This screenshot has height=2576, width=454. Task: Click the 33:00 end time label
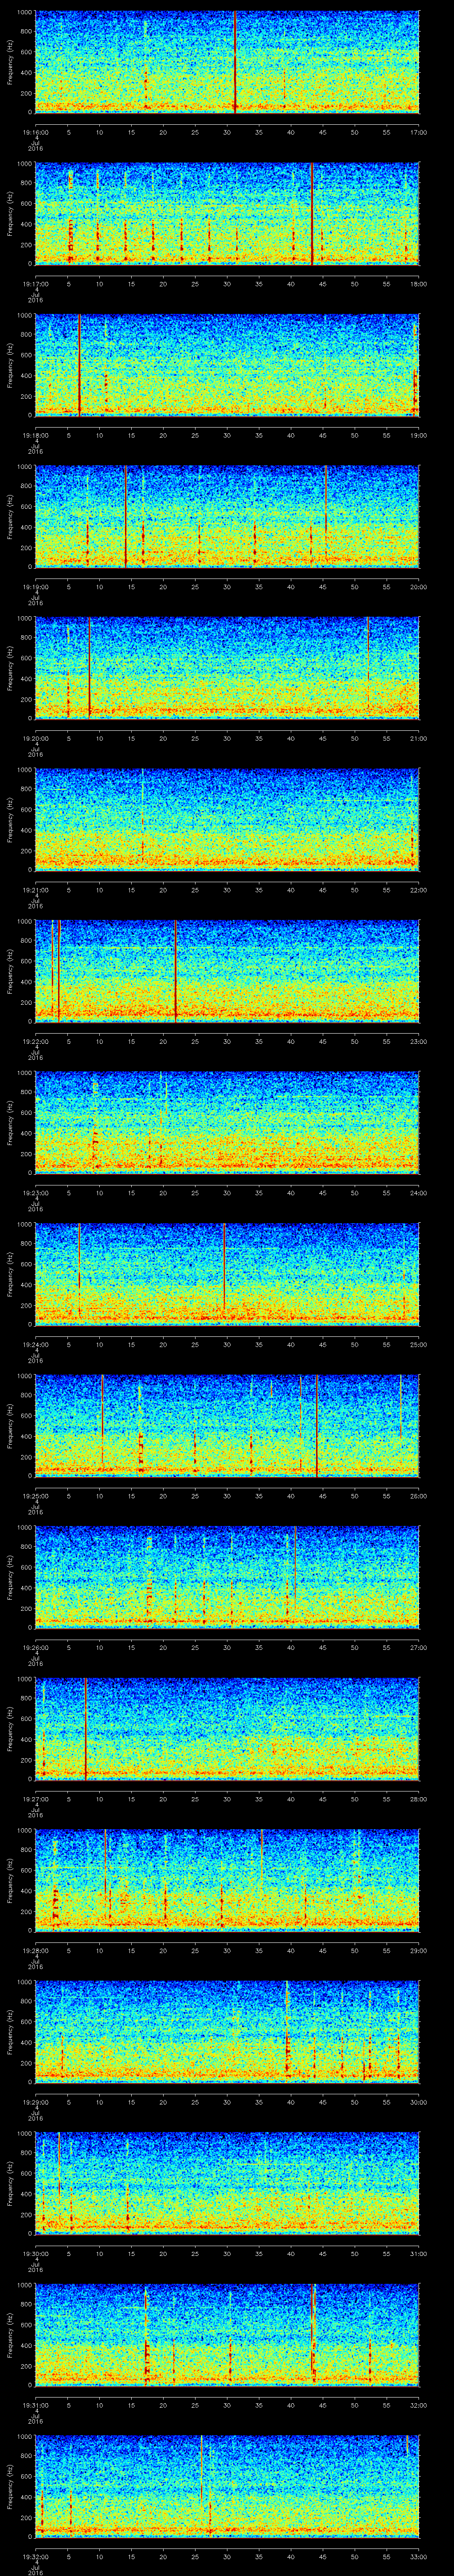coord(418,2556)
